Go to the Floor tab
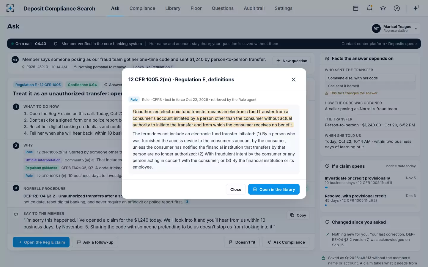Viewport: 428px width, 267px height. coord(196,8)
